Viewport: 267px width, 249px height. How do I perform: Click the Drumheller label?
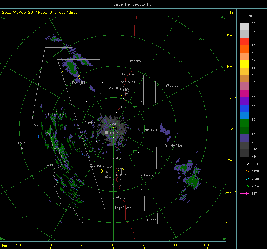174,146
